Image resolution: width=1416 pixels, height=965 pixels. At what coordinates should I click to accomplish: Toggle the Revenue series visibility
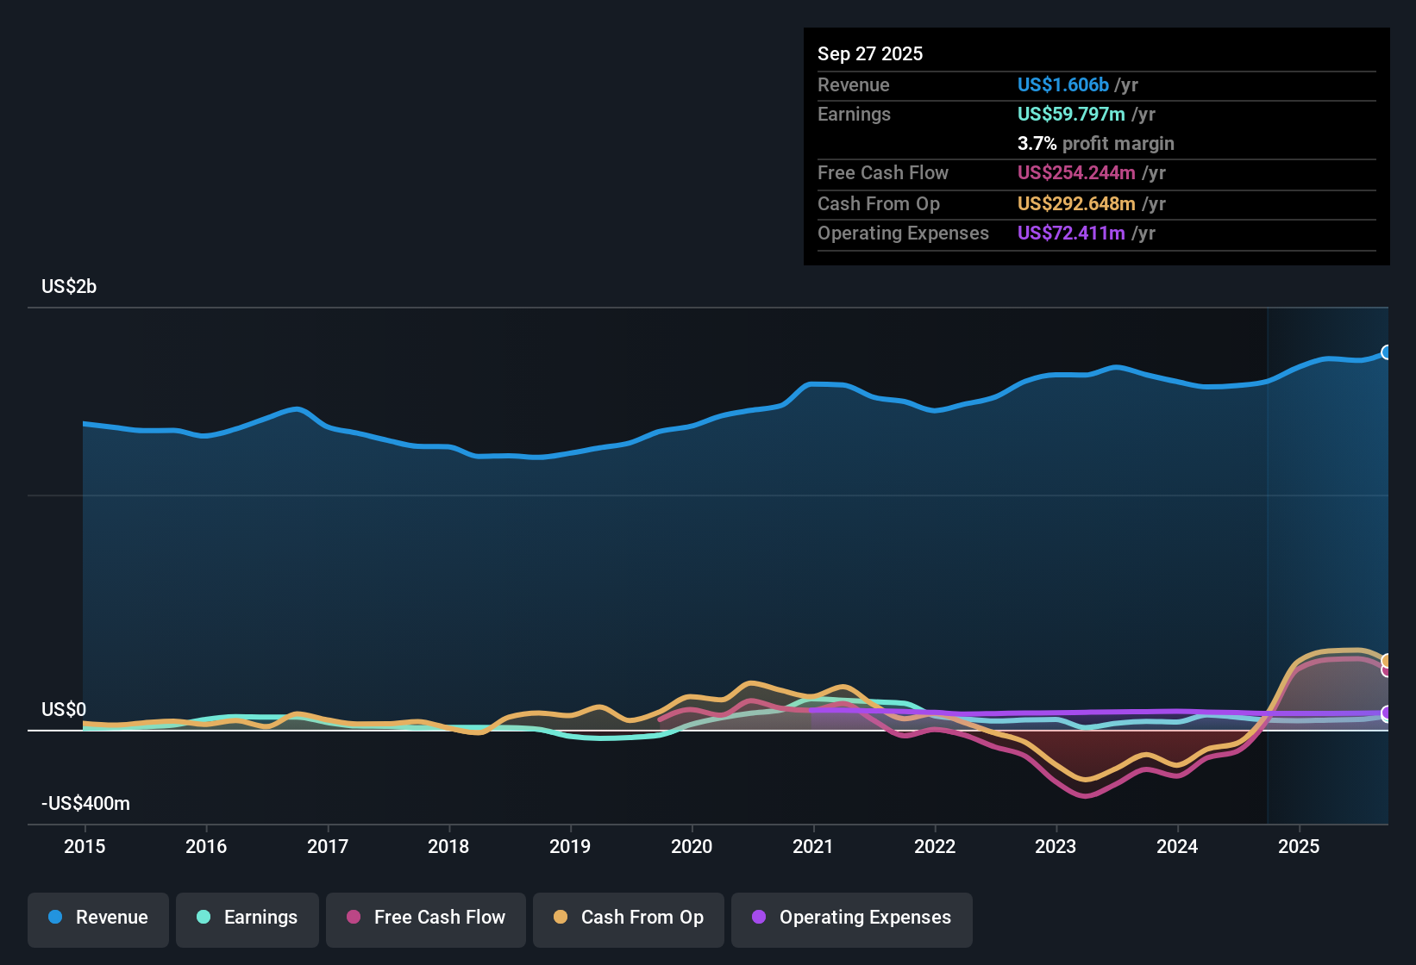point(97,919)
